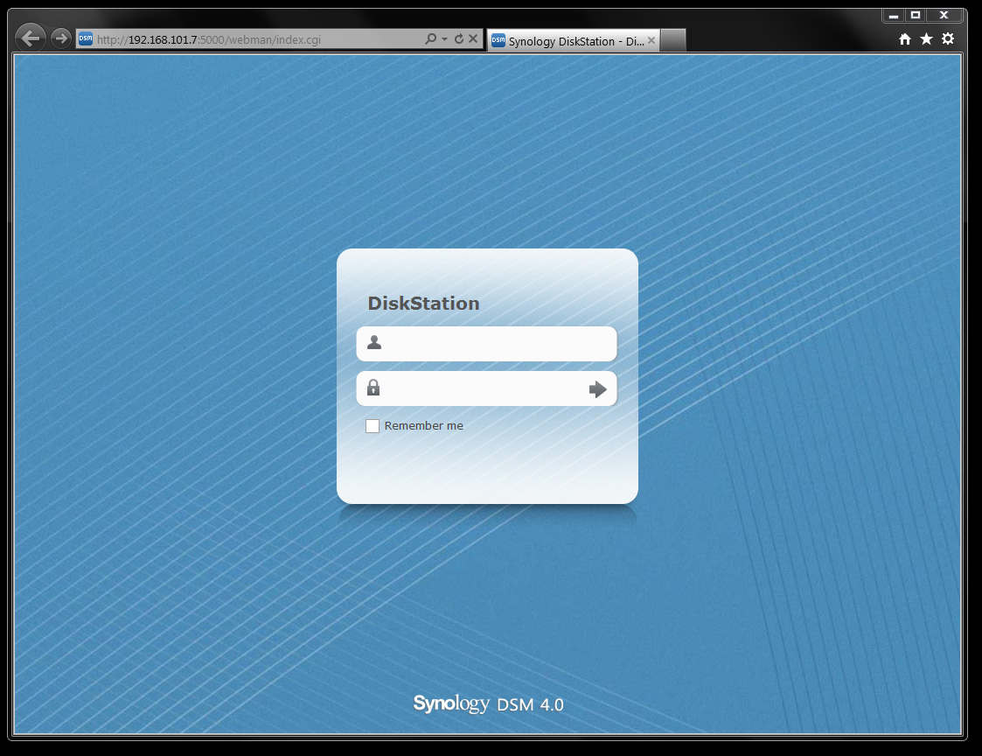Minimize the browser window

[x=894, y=15]
